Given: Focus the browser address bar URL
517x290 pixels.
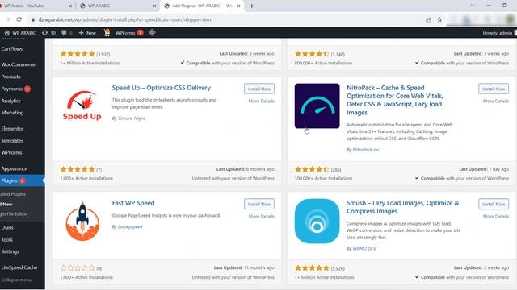Looking at the screenshot, I should point(125,19).
